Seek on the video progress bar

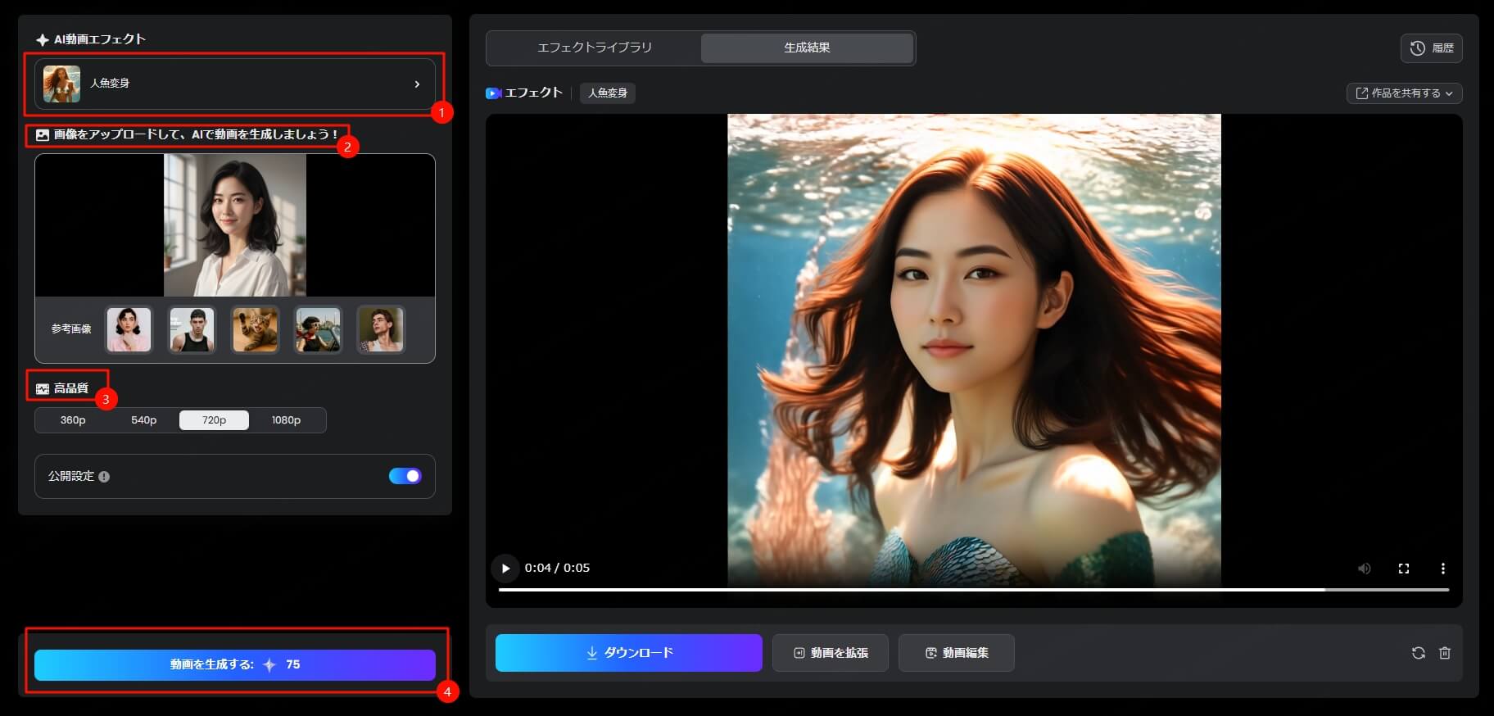pos(973,590)
